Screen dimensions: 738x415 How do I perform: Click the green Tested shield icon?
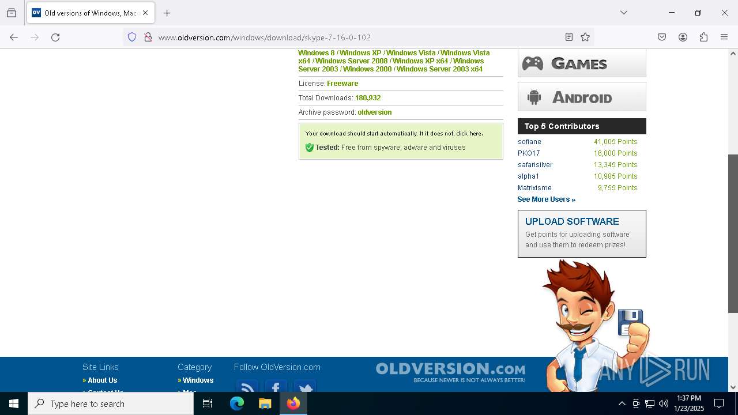click(x=310, y=148)
